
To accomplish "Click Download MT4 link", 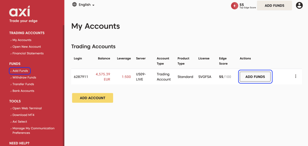I will point(24,115).
